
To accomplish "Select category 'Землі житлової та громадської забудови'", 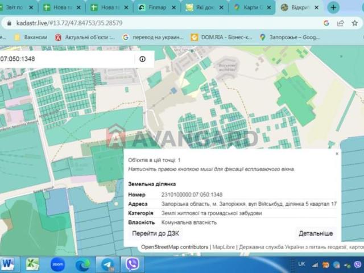I will pyautogui.click(x=212, y=213).
